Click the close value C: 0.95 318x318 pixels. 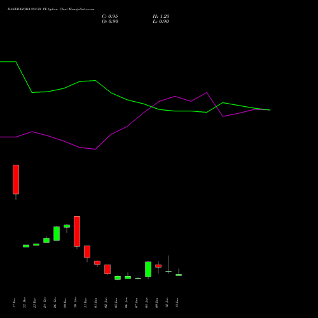tap(110, 17)
